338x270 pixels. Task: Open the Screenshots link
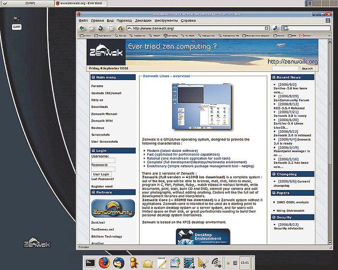(x=100, y=135)
